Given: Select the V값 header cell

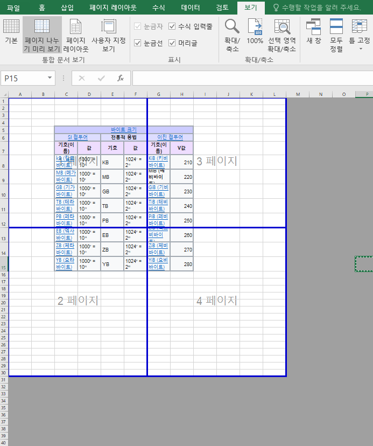Looking at the screenshot, I should [x=182, y=148].
